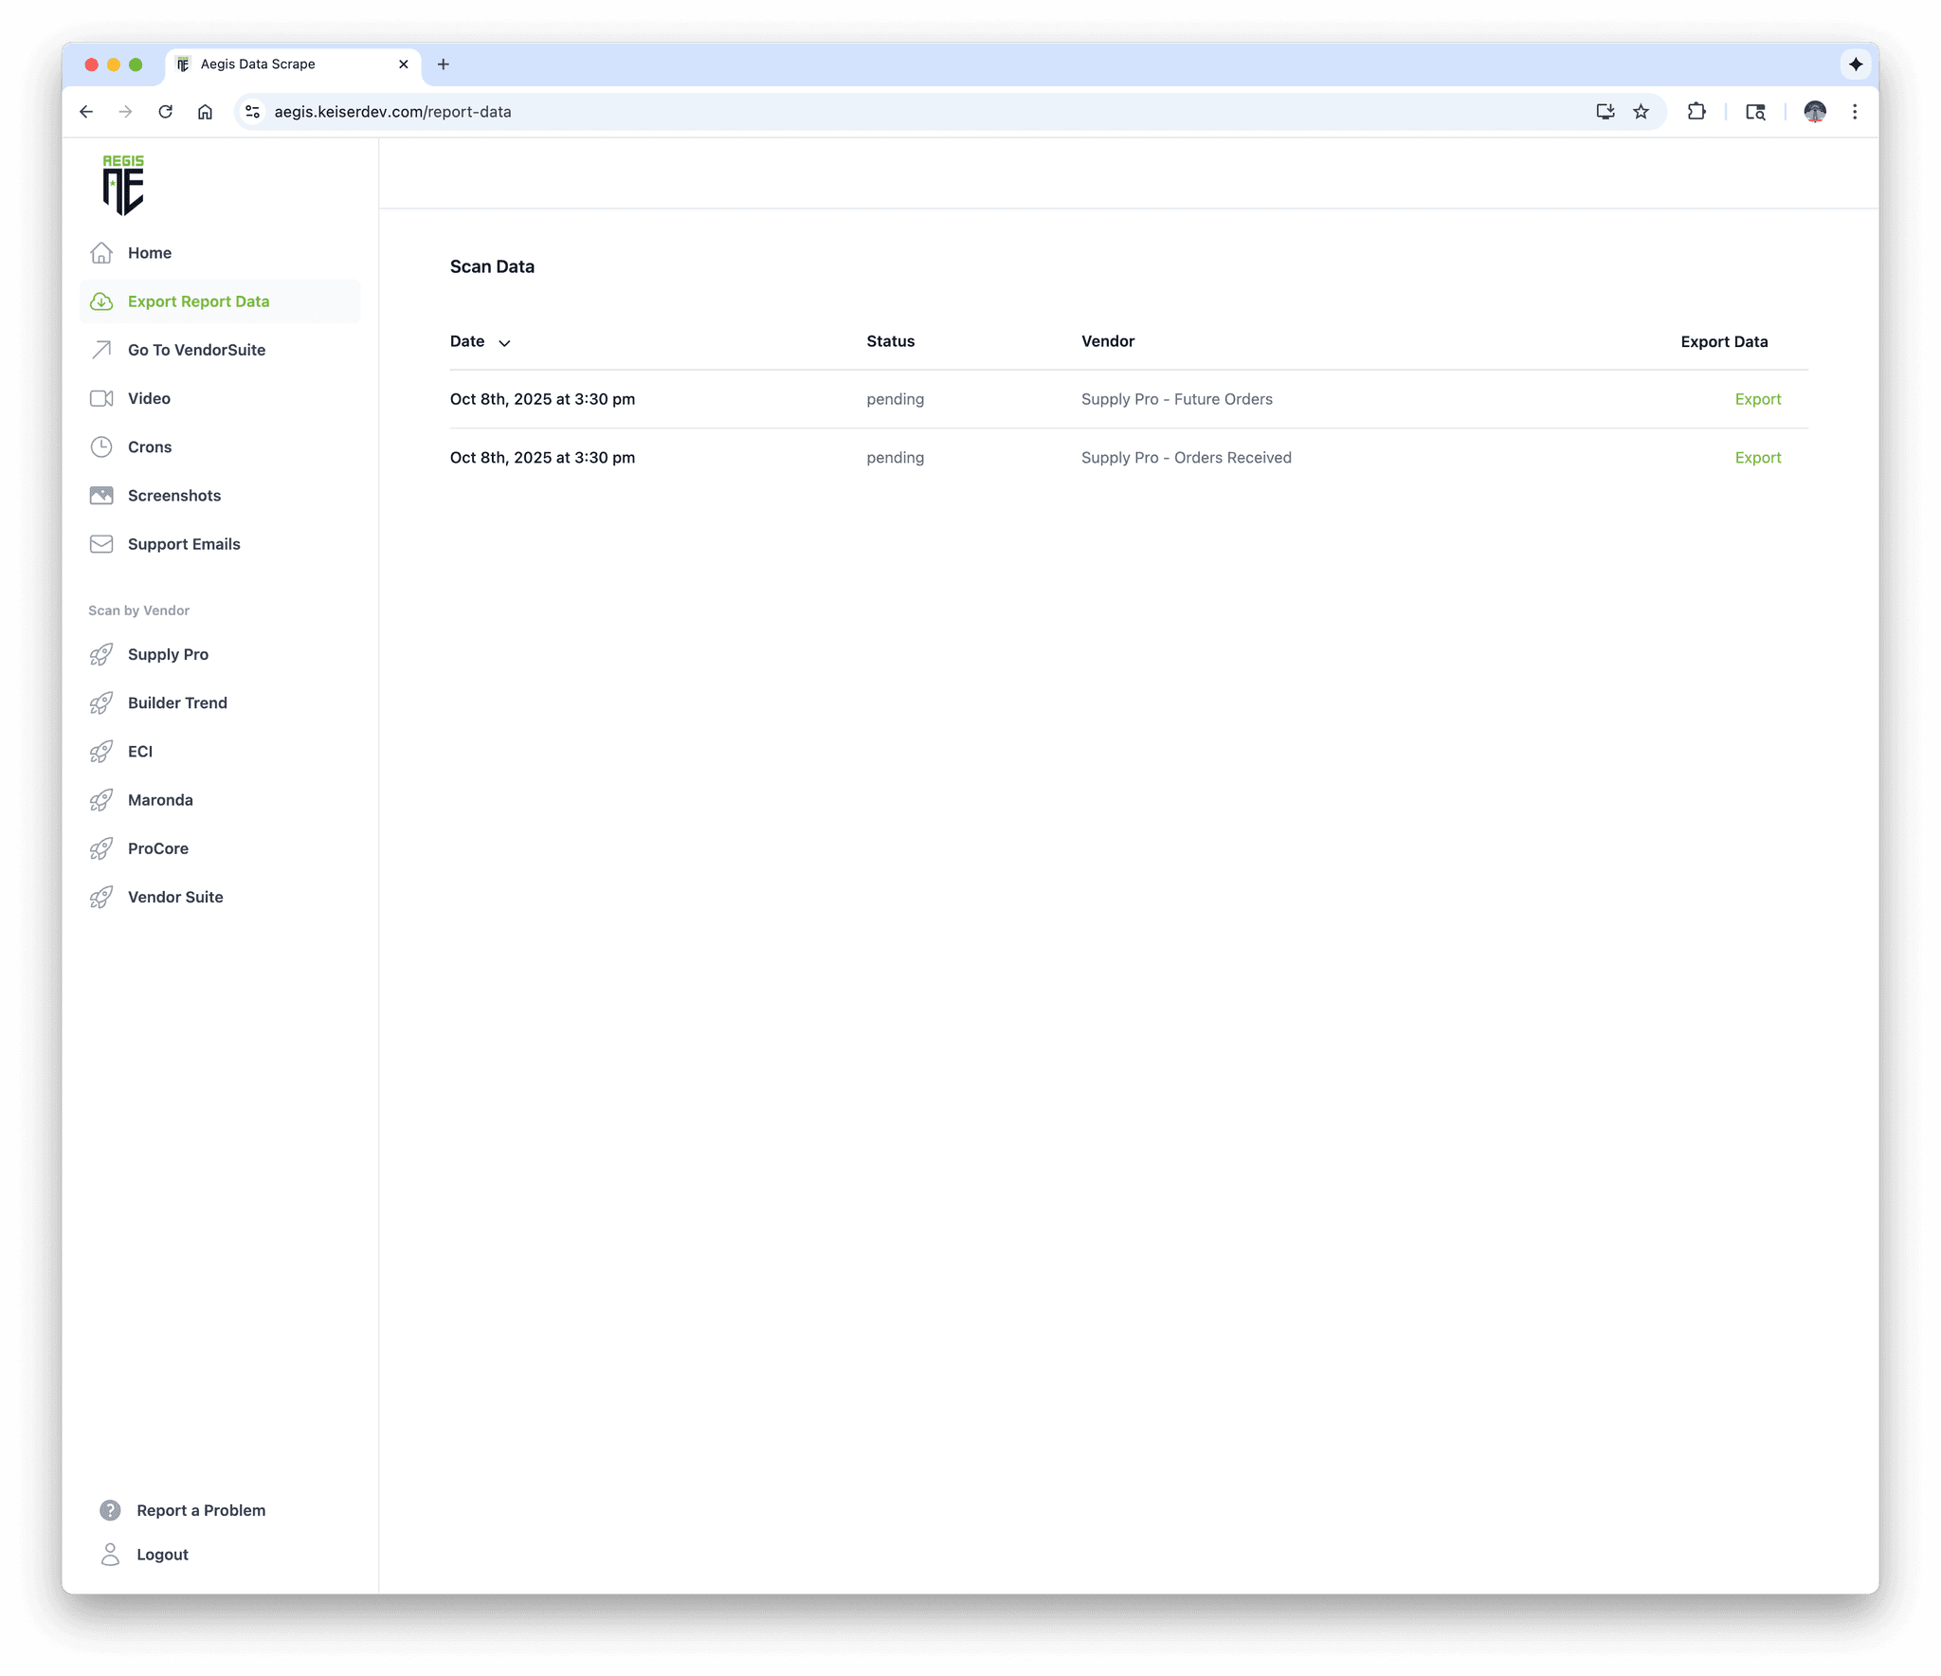Bookmark the page using the star icon
The height and width of the screenshot is (1676, 1941).
[1641, 112]
